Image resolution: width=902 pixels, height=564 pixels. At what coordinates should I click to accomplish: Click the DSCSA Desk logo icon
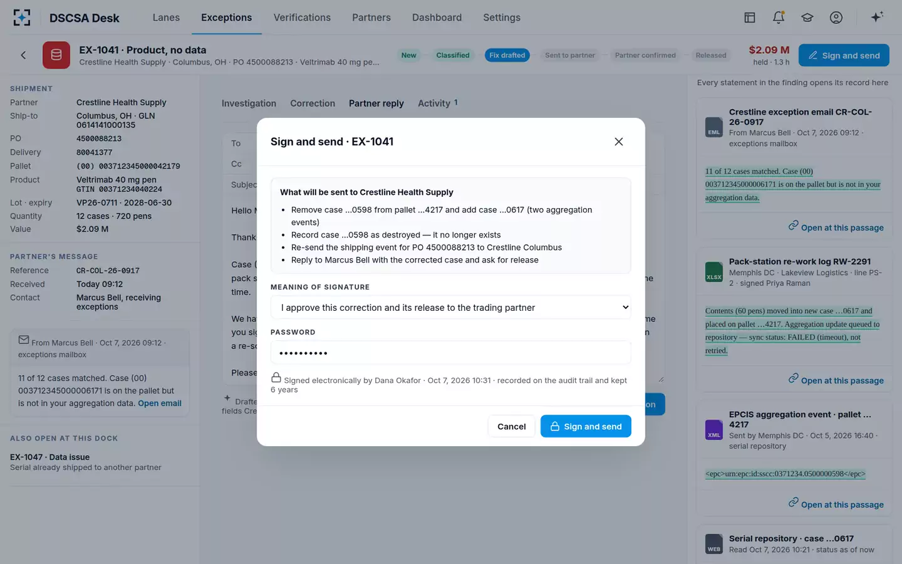22,18
